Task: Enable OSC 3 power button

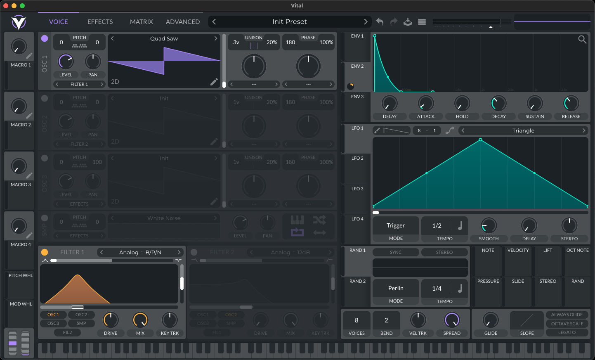Action: [x=45, y=158]
